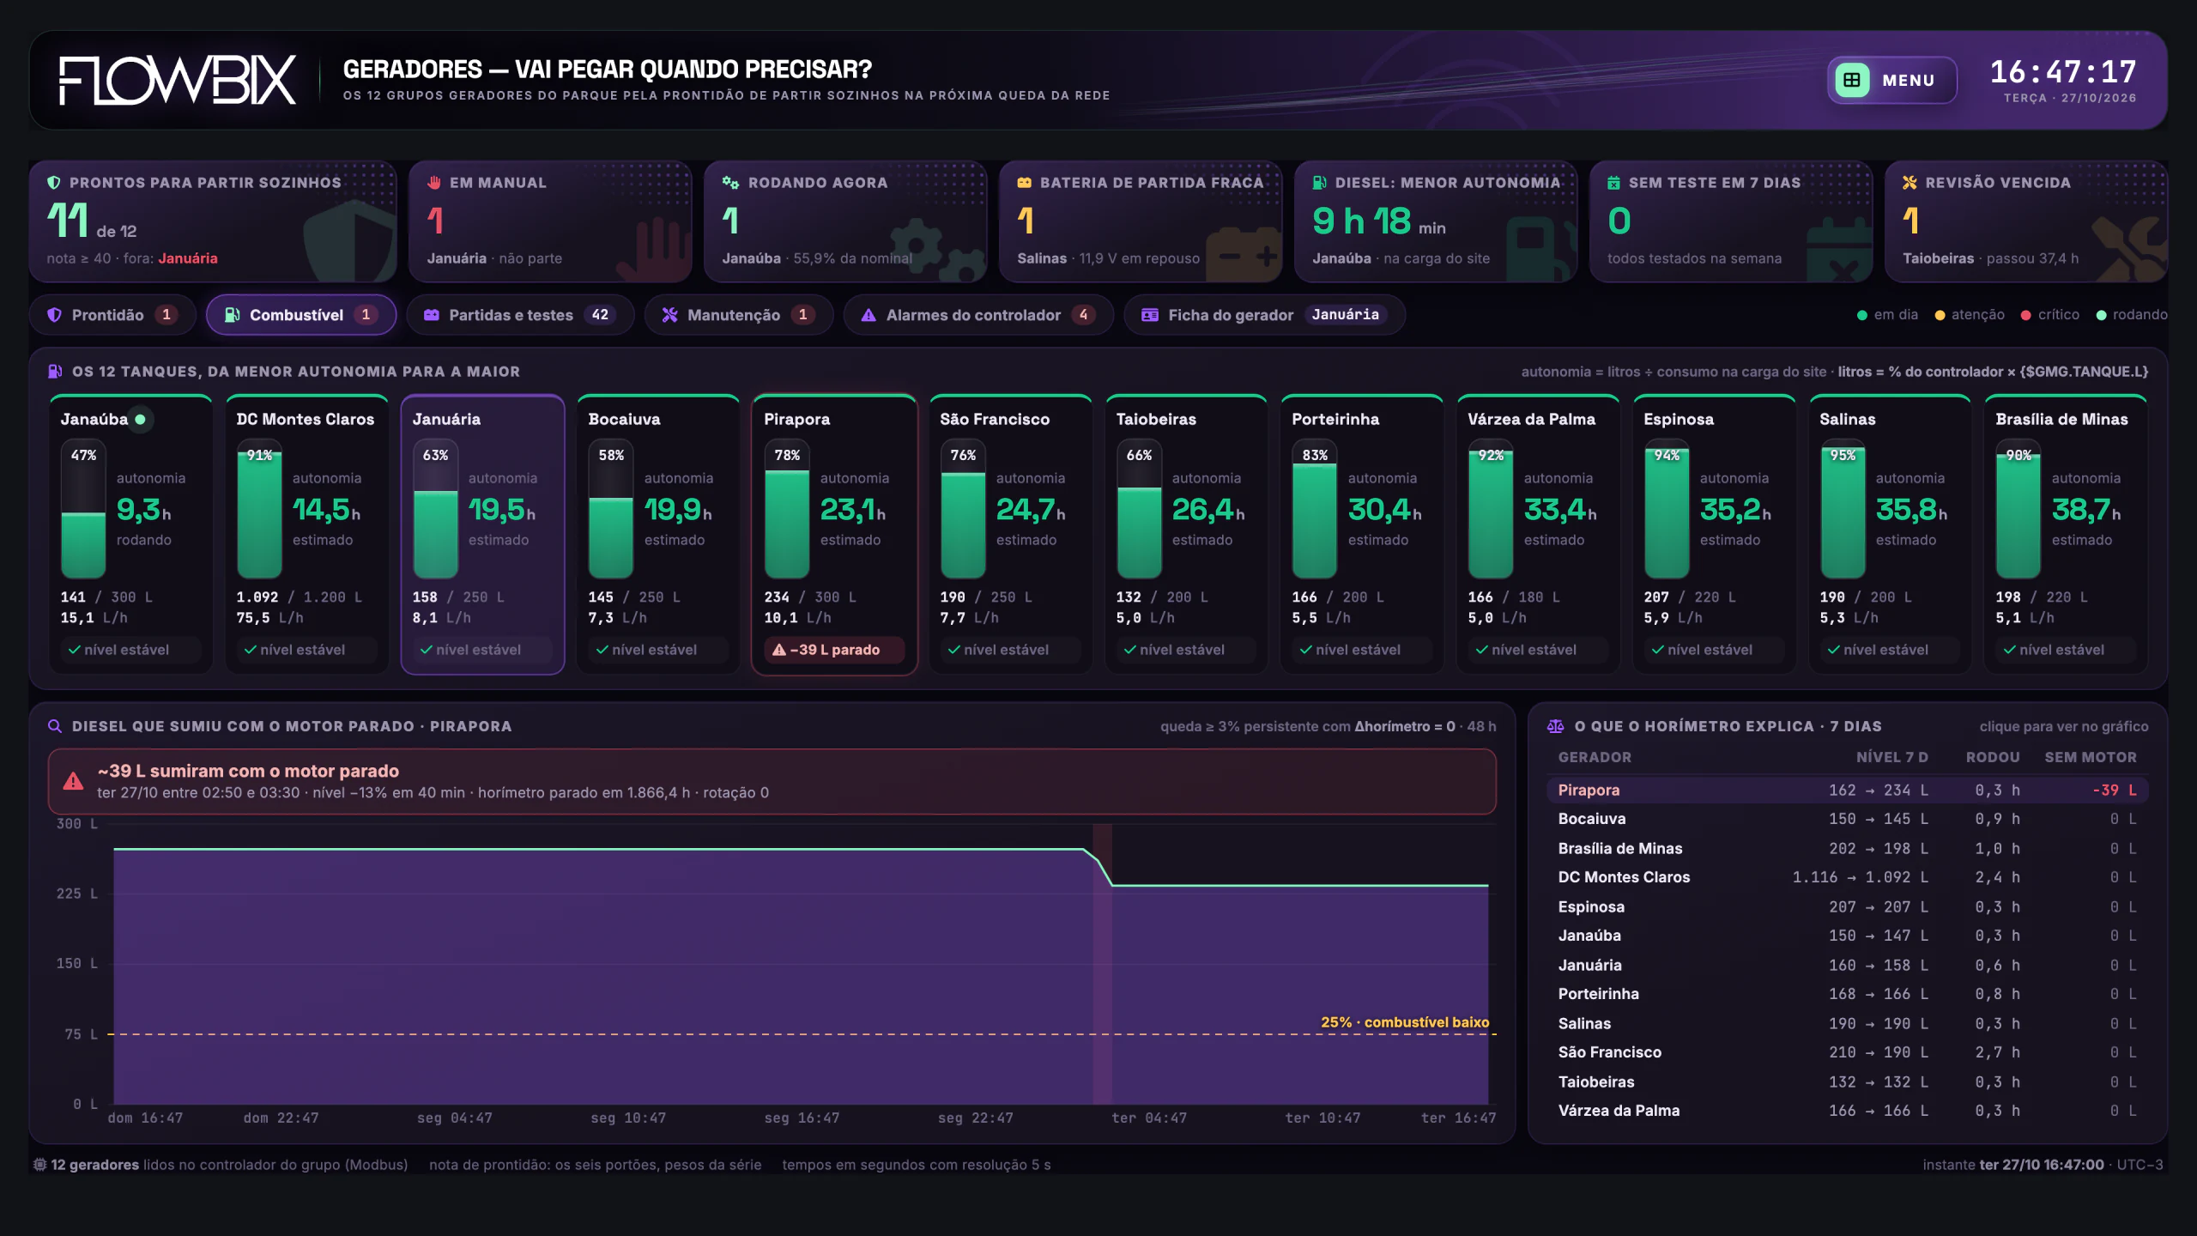Open the MENU grid icon
This screenshot has height=1236, width=2197.
[1852, 80]
